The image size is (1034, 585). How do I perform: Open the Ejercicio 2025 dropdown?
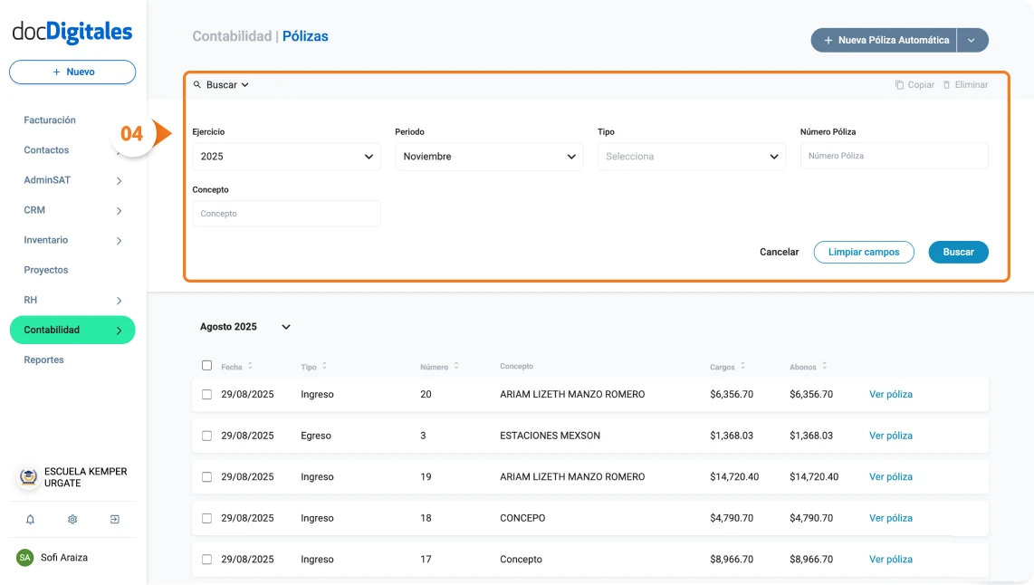click(286, 156)
